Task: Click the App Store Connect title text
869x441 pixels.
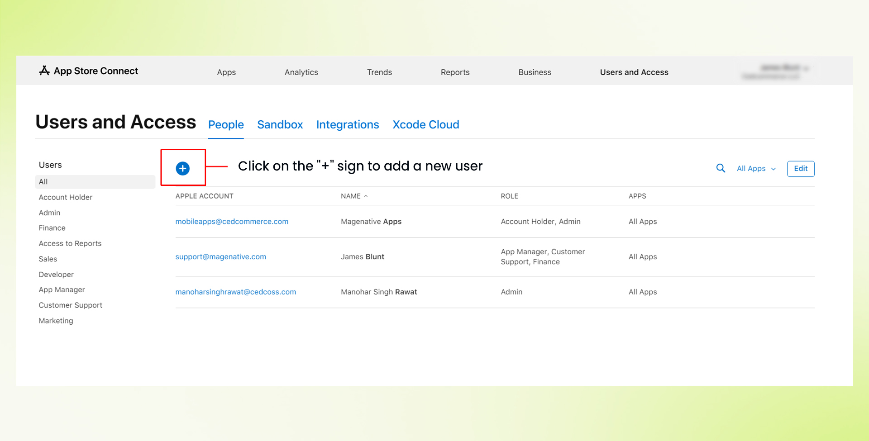Action: click(x=96, y=71)
